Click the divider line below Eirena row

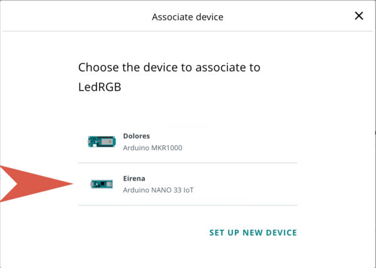[x=187, y=205]
